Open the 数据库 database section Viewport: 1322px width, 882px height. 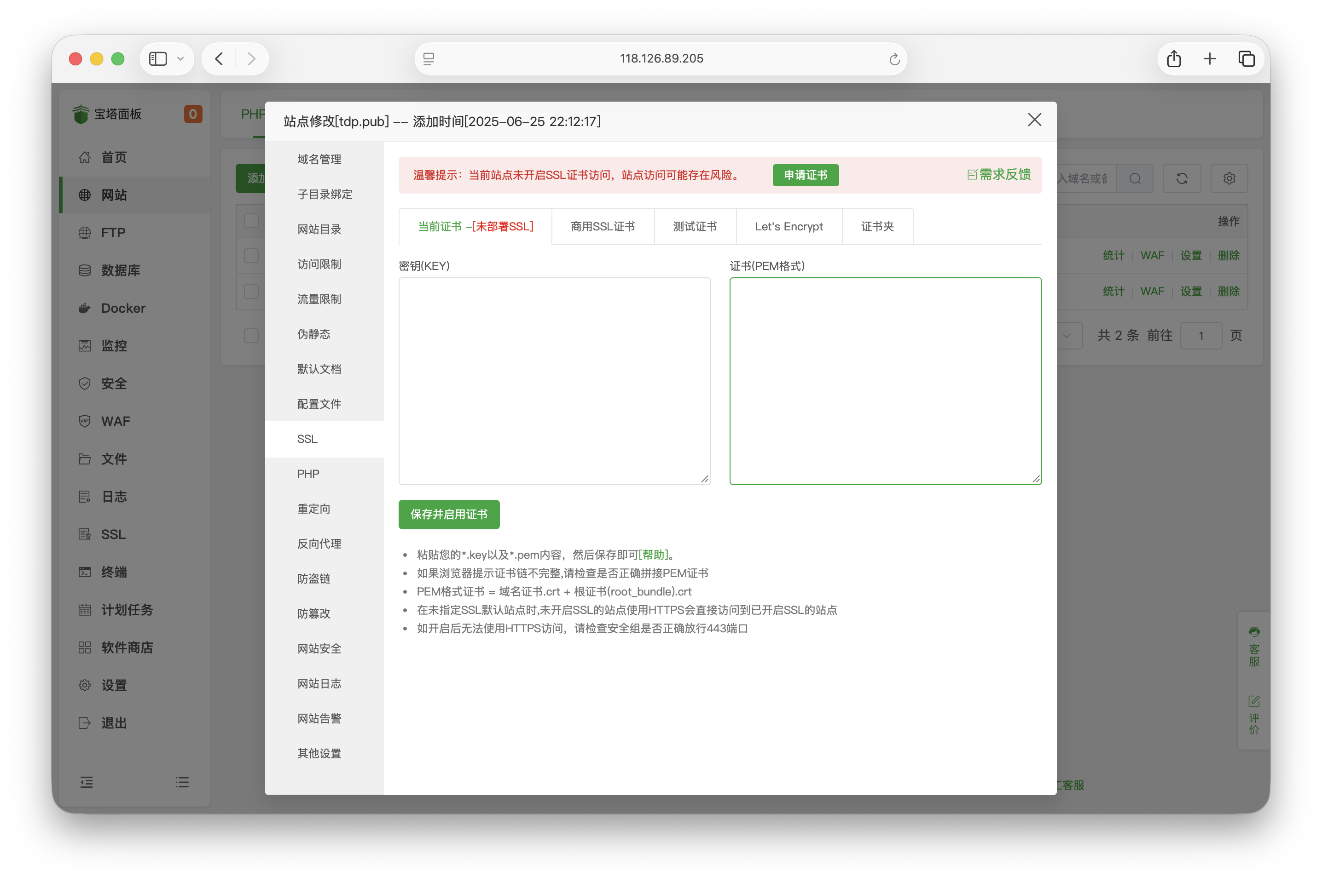coord(120,270)
